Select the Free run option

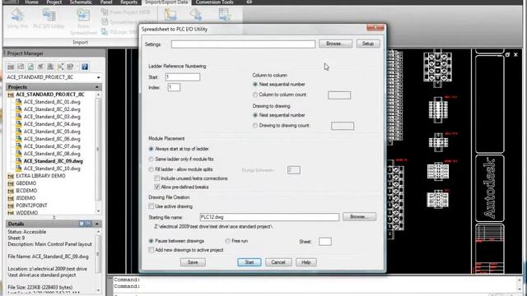(x=227, y=241)
